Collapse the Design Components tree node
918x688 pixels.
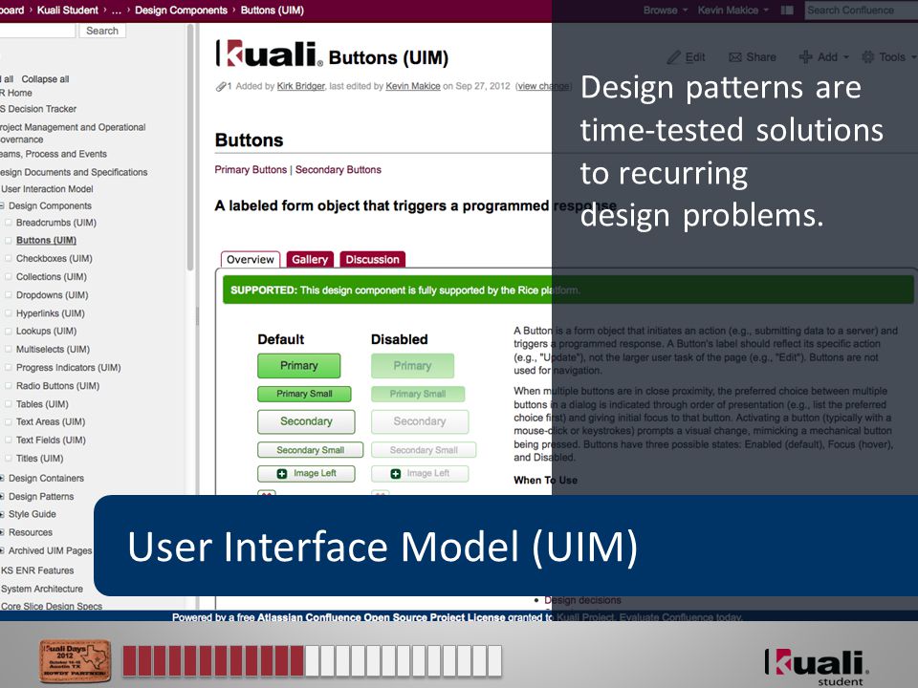(2, 206)
